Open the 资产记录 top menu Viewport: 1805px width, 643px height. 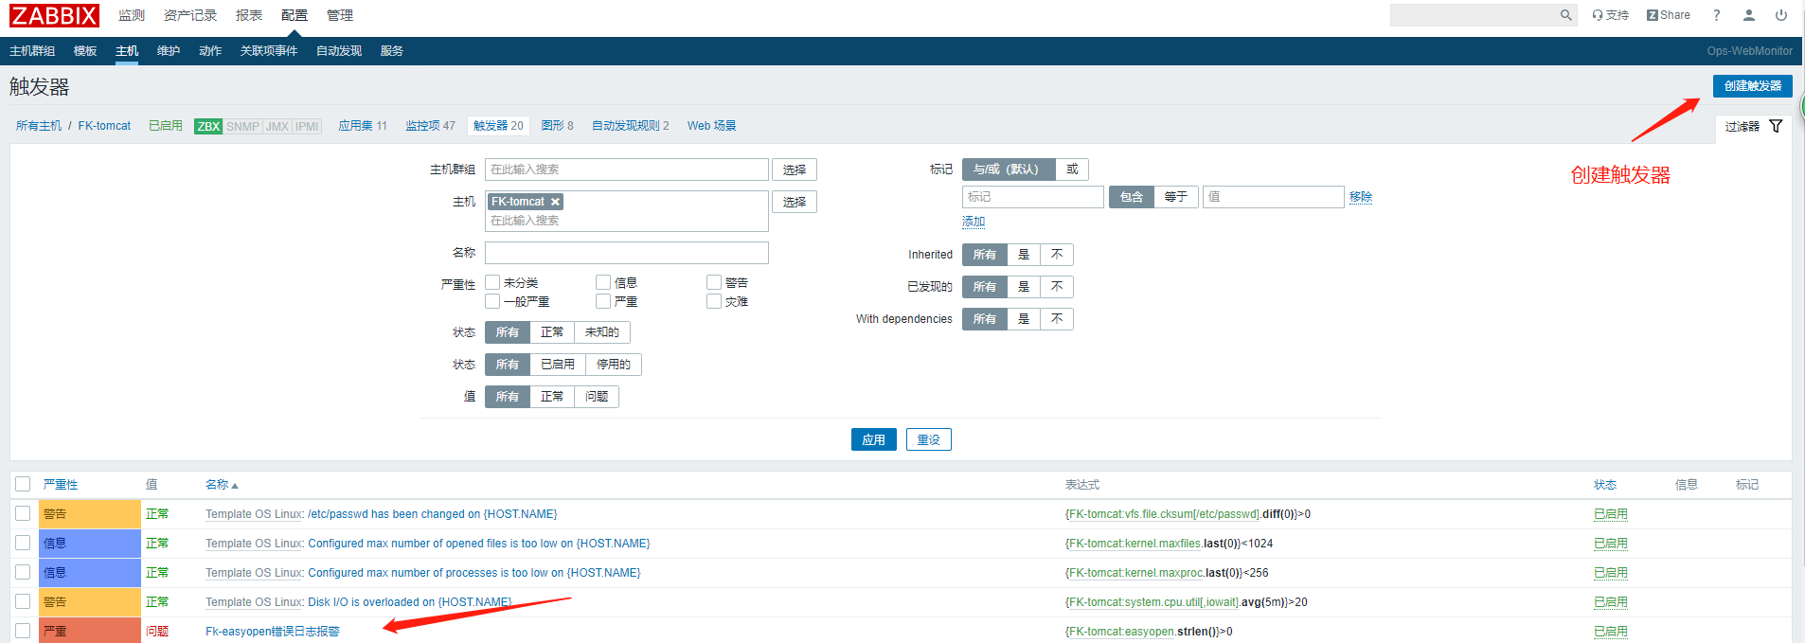(x=190, y=15)
